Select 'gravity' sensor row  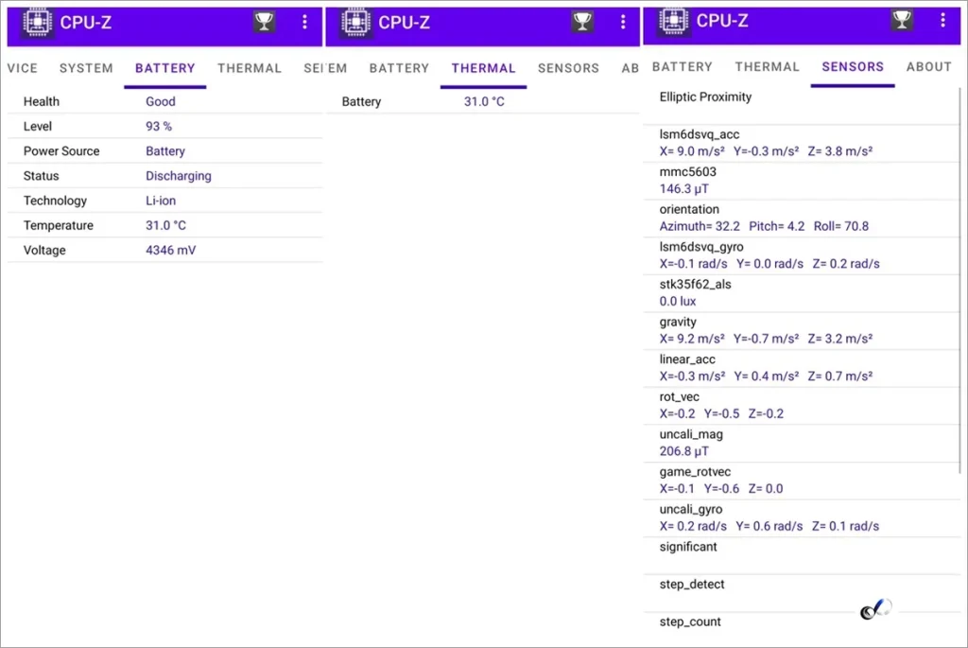pyautogui.click(x=801, y=330)
